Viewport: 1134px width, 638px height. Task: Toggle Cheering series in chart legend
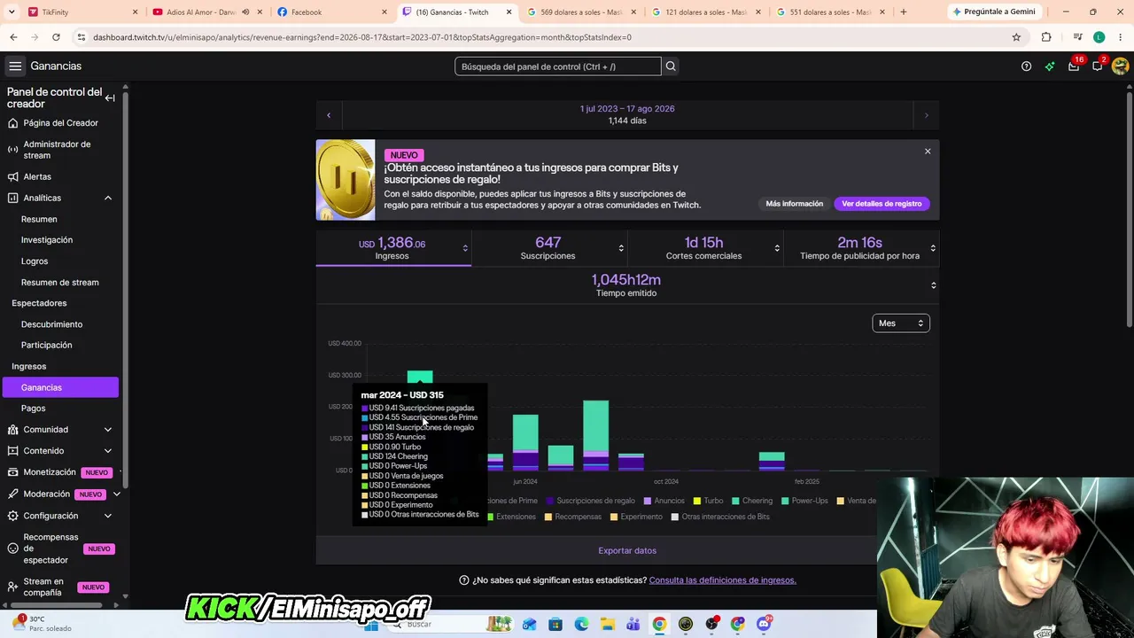[x=751, y=501]
